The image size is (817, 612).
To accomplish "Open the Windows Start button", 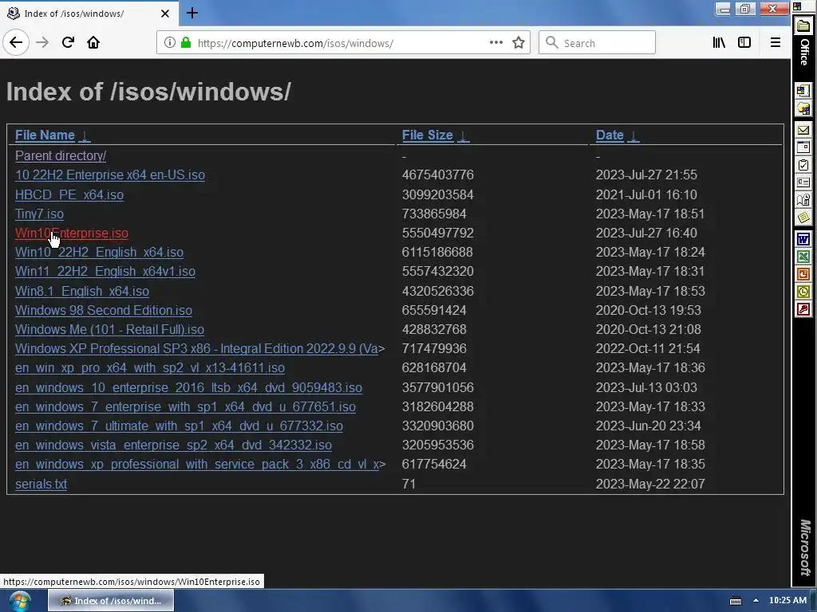I will [20, 601].
